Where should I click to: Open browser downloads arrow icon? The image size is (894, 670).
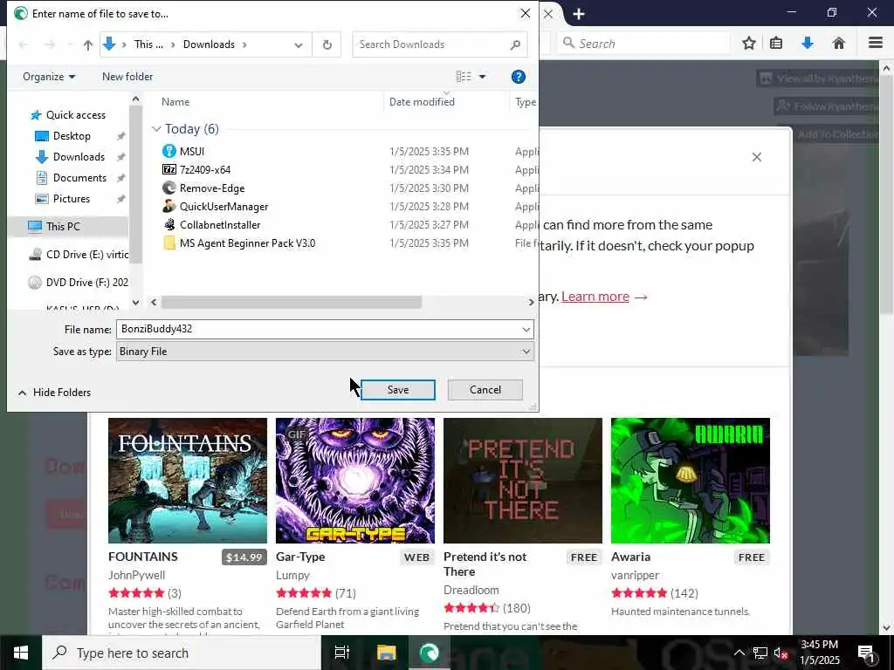tap(808, 44)
